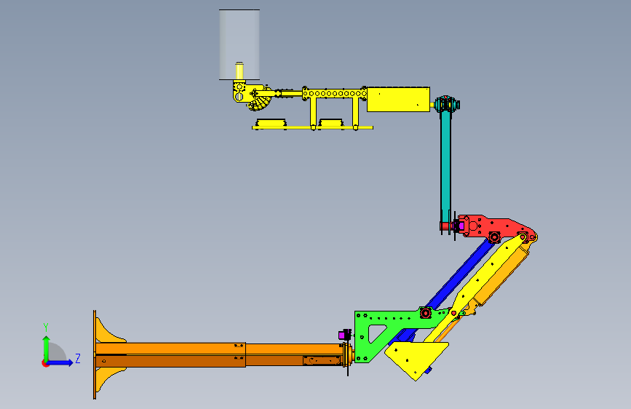Select the translucent gray cylinder at top
Screen dimensions: 631x409
point(239,44)
